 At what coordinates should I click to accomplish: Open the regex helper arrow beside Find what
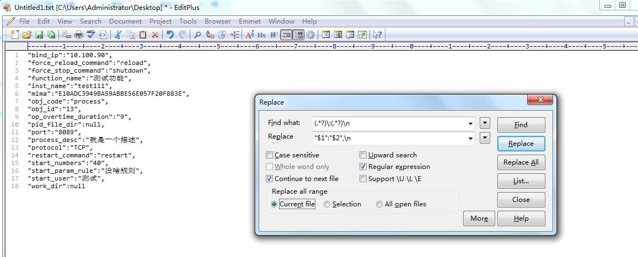(485, 123)
